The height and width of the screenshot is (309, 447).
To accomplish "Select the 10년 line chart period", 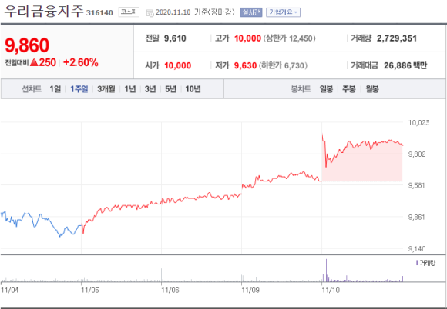I will [193, 89].
